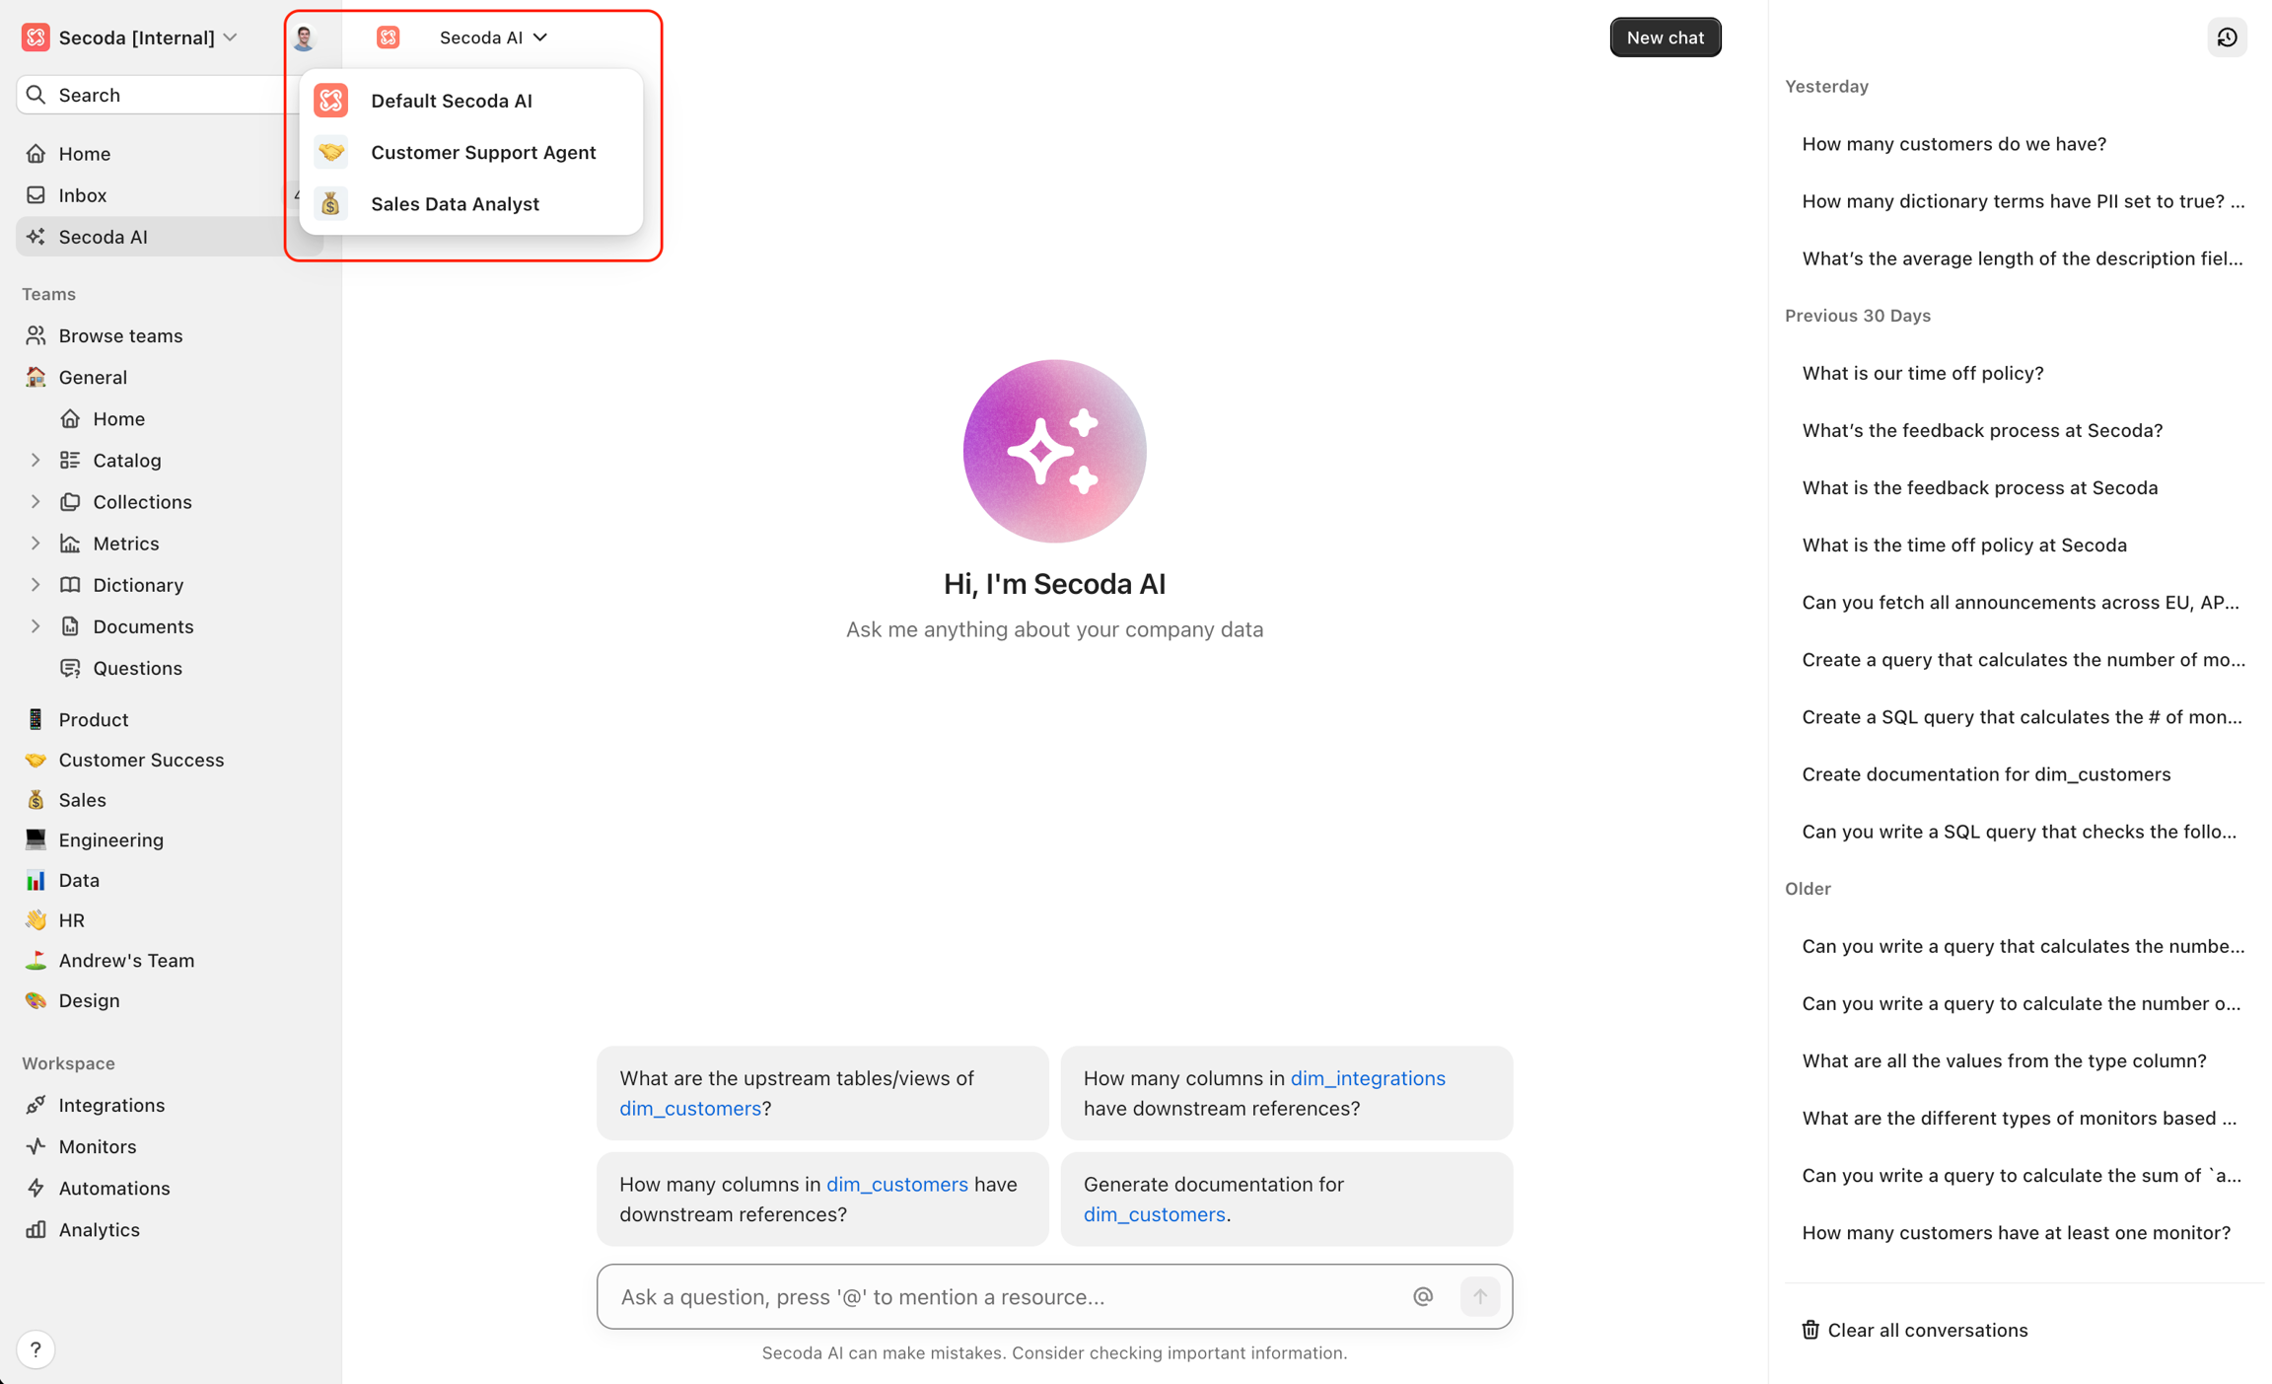Go to Automations in the sidebar
This screenshot has height=1384, width=2272.
(113, 1188)
